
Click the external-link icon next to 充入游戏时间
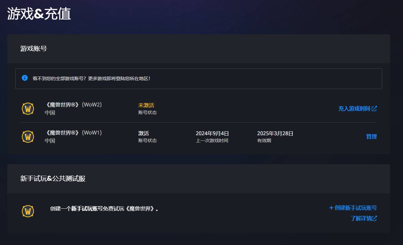pos(374,108)
